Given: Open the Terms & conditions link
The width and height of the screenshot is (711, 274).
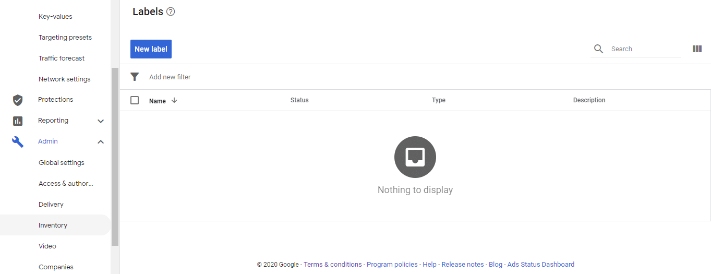Looking at the screenshot, I should point(333,265).
